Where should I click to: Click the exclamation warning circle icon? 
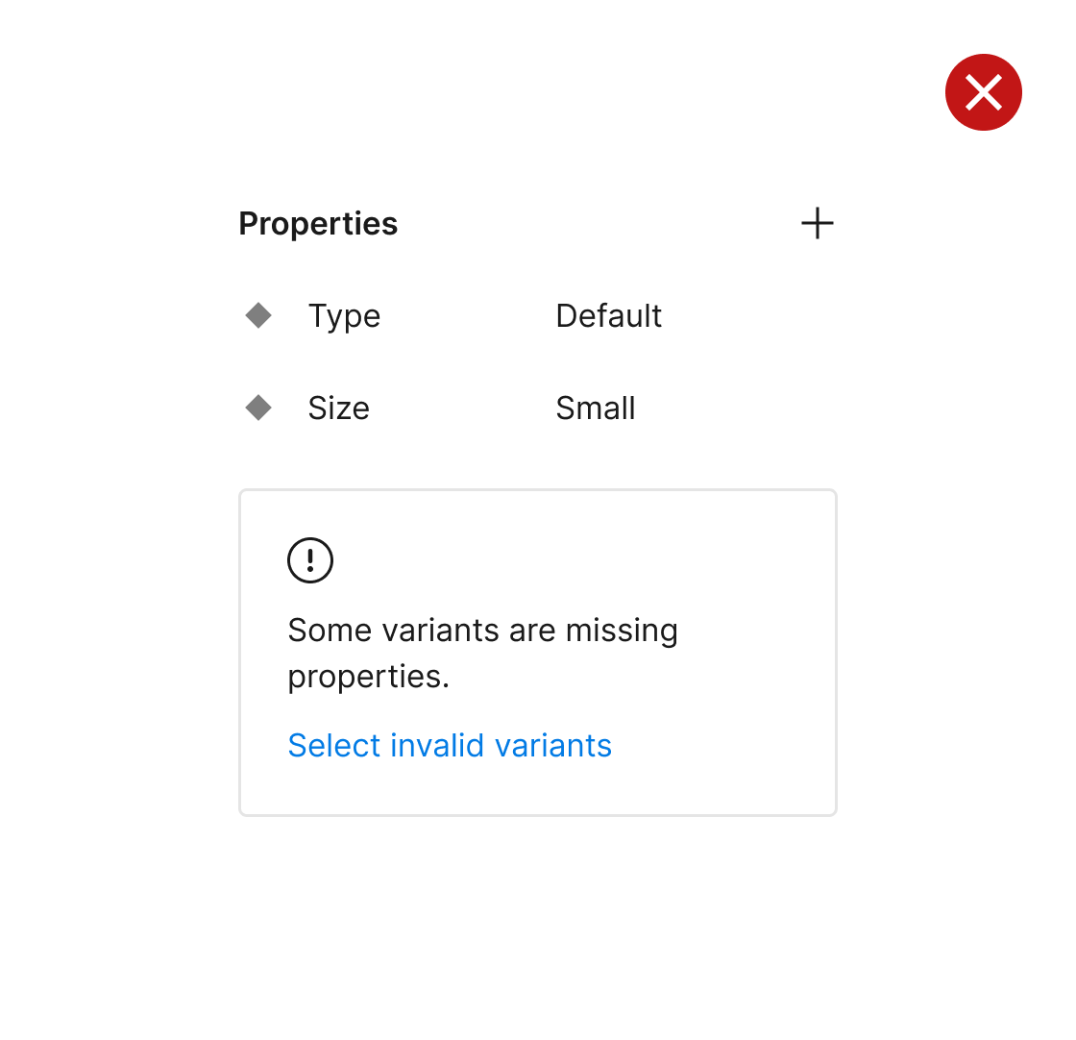pyautogui.click(x=310, y=560)
